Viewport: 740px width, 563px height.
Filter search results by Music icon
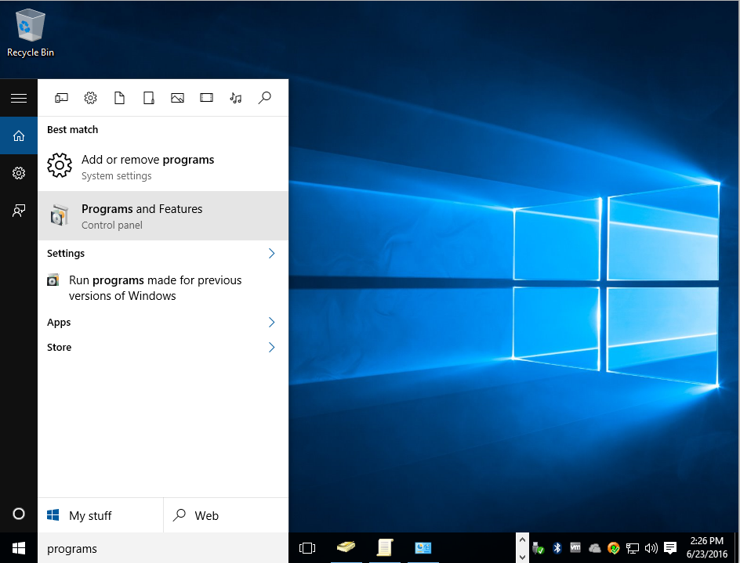pyautogui.click(x=235, y=98)
